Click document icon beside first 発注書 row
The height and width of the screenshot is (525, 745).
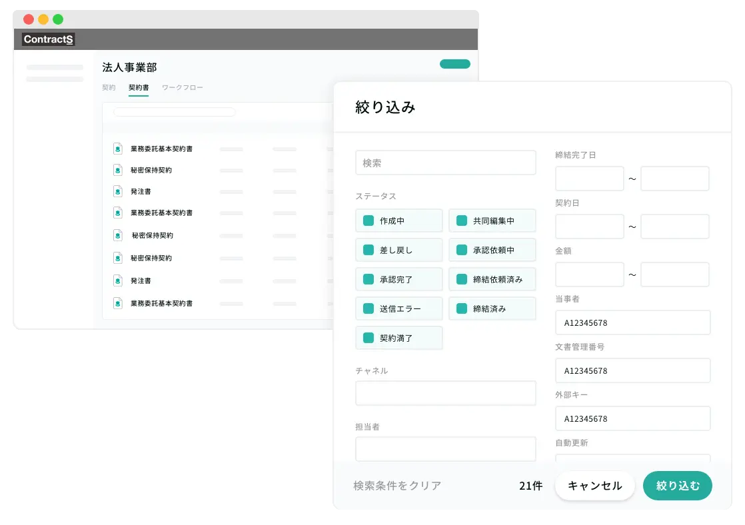118,191
